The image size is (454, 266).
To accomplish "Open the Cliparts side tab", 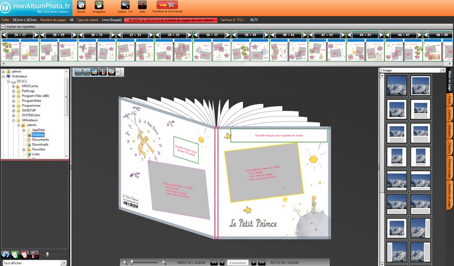I will click(449, 147).
